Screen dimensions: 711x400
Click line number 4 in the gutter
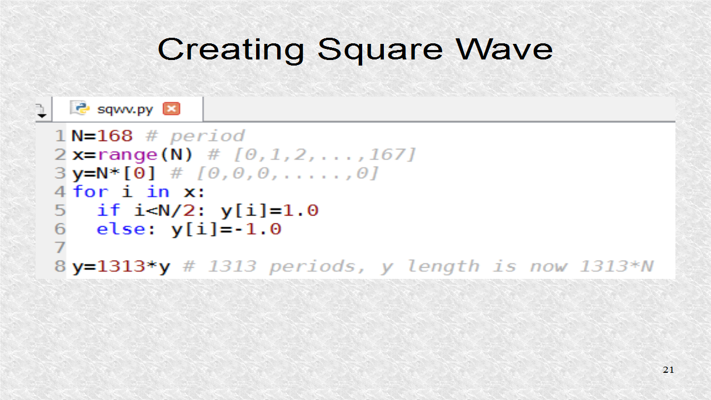(x=59, y=192)
